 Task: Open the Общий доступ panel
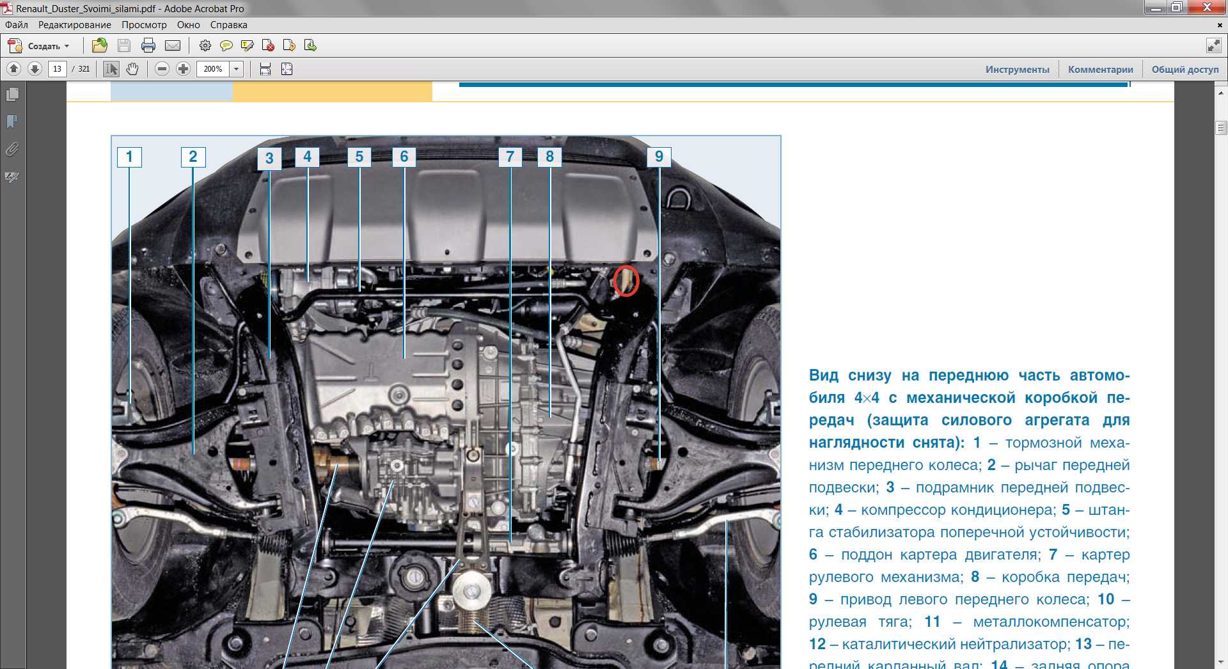1185,69
